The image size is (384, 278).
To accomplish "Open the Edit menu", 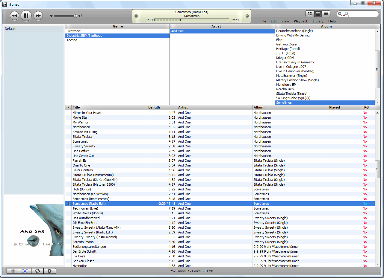I will (x=274, y=21).
